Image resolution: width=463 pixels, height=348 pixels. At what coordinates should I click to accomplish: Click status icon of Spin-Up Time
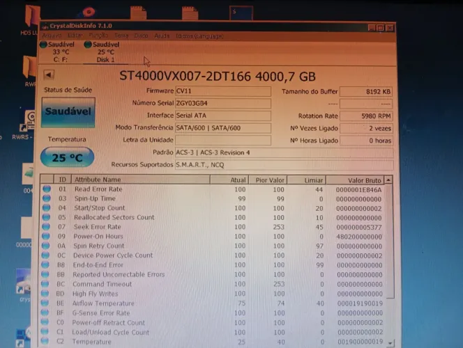point(46,198)
